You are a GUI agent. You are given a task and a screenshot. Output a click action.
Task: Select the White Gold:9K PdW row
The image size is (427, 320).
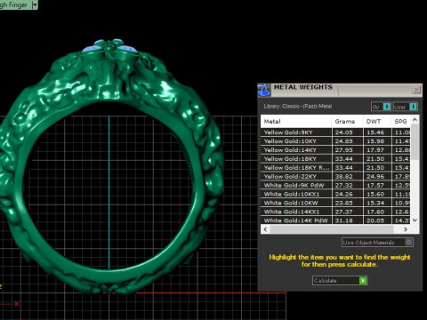[x=336, y=186]
